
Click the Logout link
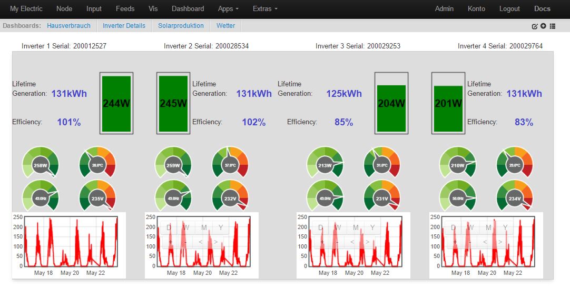tap(509, 9)
